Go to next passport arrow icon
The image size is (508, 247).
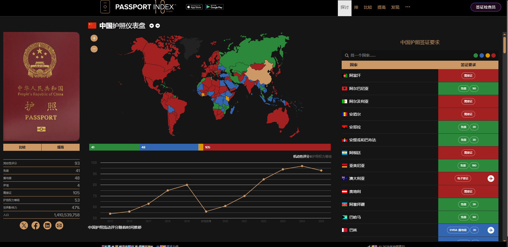coord(158,26)
